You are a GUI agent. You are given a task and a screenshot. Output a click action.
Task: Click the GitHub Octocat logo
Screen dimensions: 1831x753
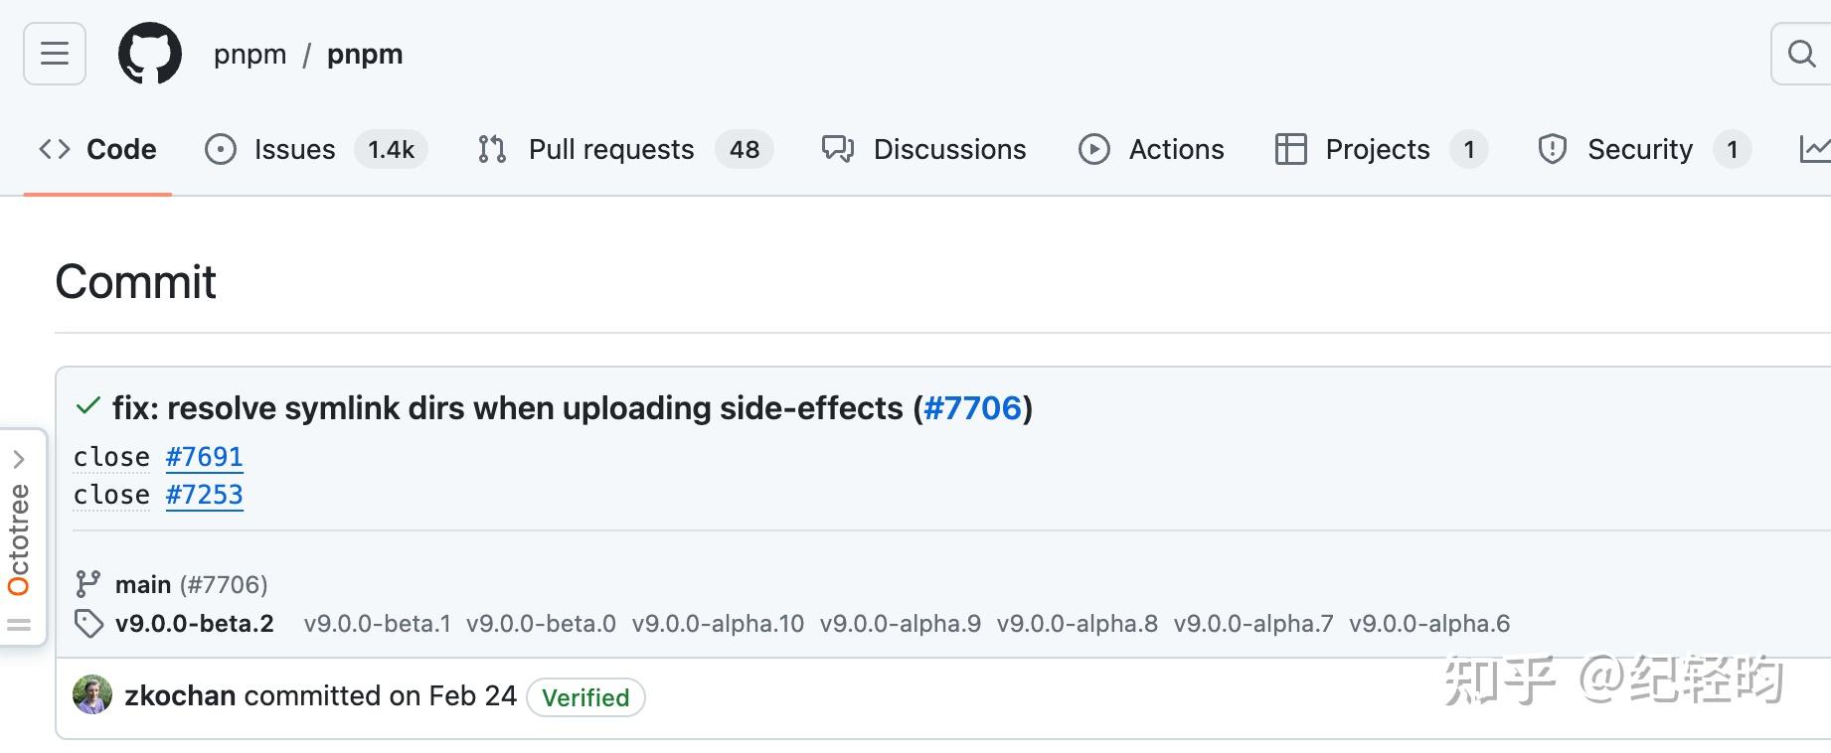tap(150, 54)
